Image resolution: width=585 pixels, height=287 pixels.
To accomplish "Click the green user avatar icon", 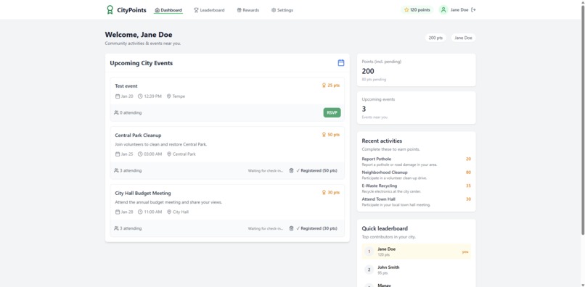I will 443,10.
